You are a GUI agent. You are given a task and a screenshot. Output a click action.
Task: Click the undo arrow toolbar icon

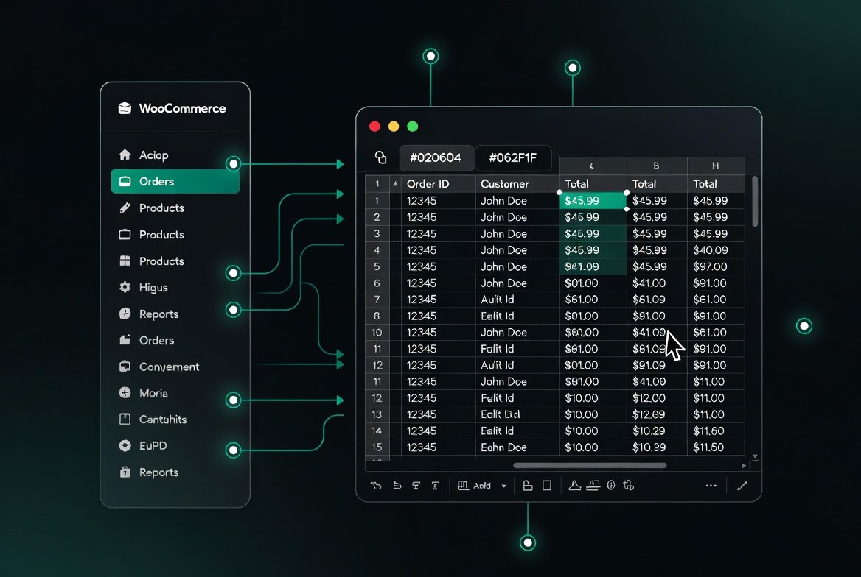click(397, 486)
